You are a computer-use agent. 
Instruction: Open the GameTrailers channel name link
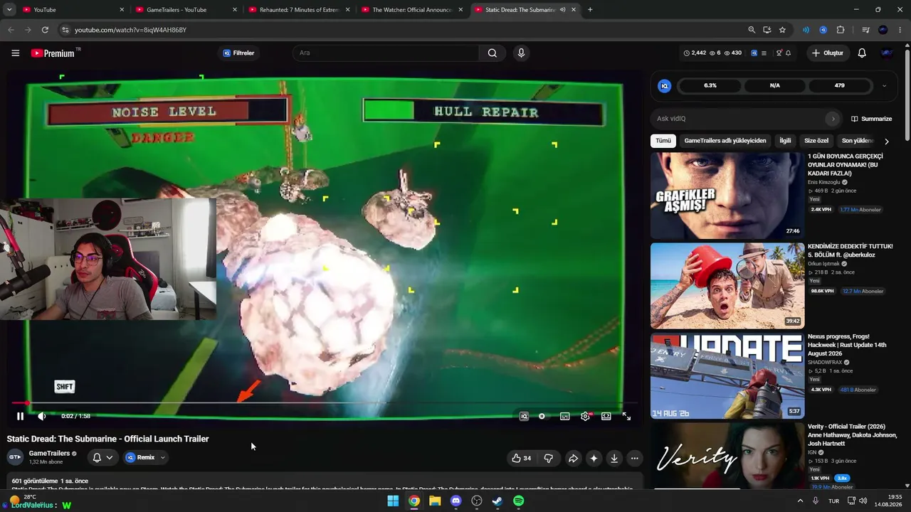click(49, 453)
